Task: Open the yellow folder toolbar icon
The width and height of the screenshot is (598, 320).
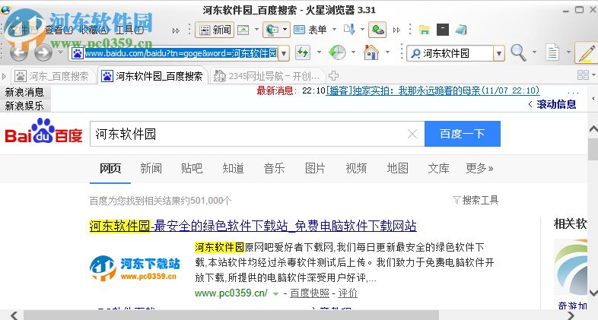Action: [x=424, y=30]
